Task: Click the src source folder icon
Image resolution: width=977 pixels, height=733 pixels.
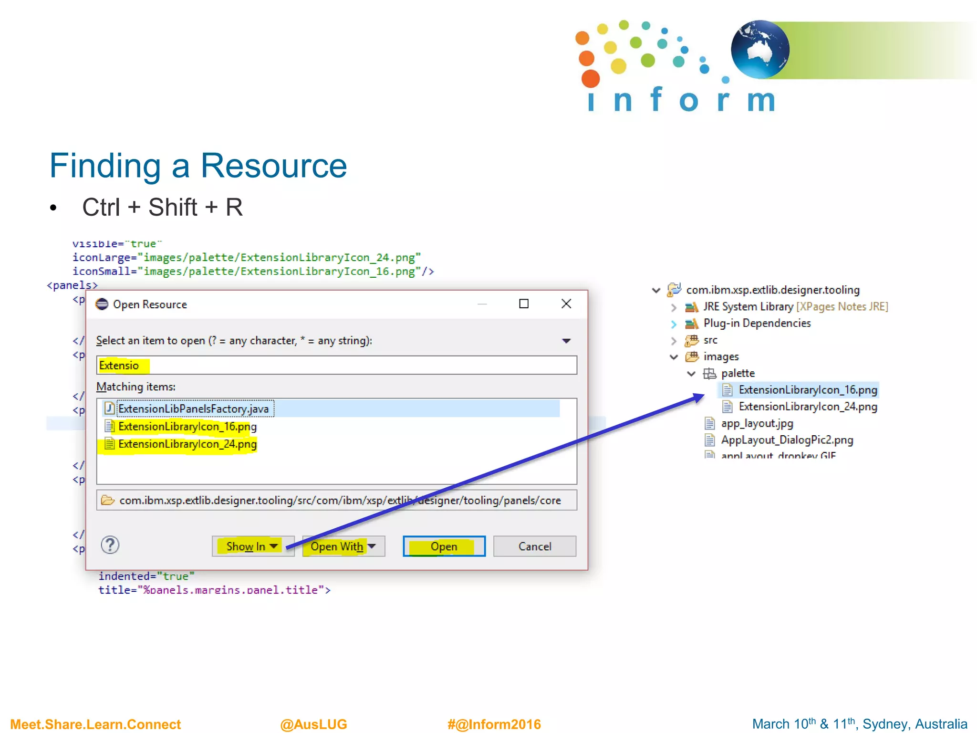Action: tap(691, 340)
